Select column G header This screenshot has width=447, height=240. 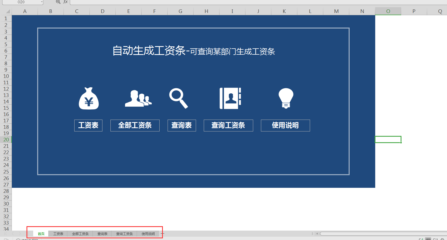(181, 11)
